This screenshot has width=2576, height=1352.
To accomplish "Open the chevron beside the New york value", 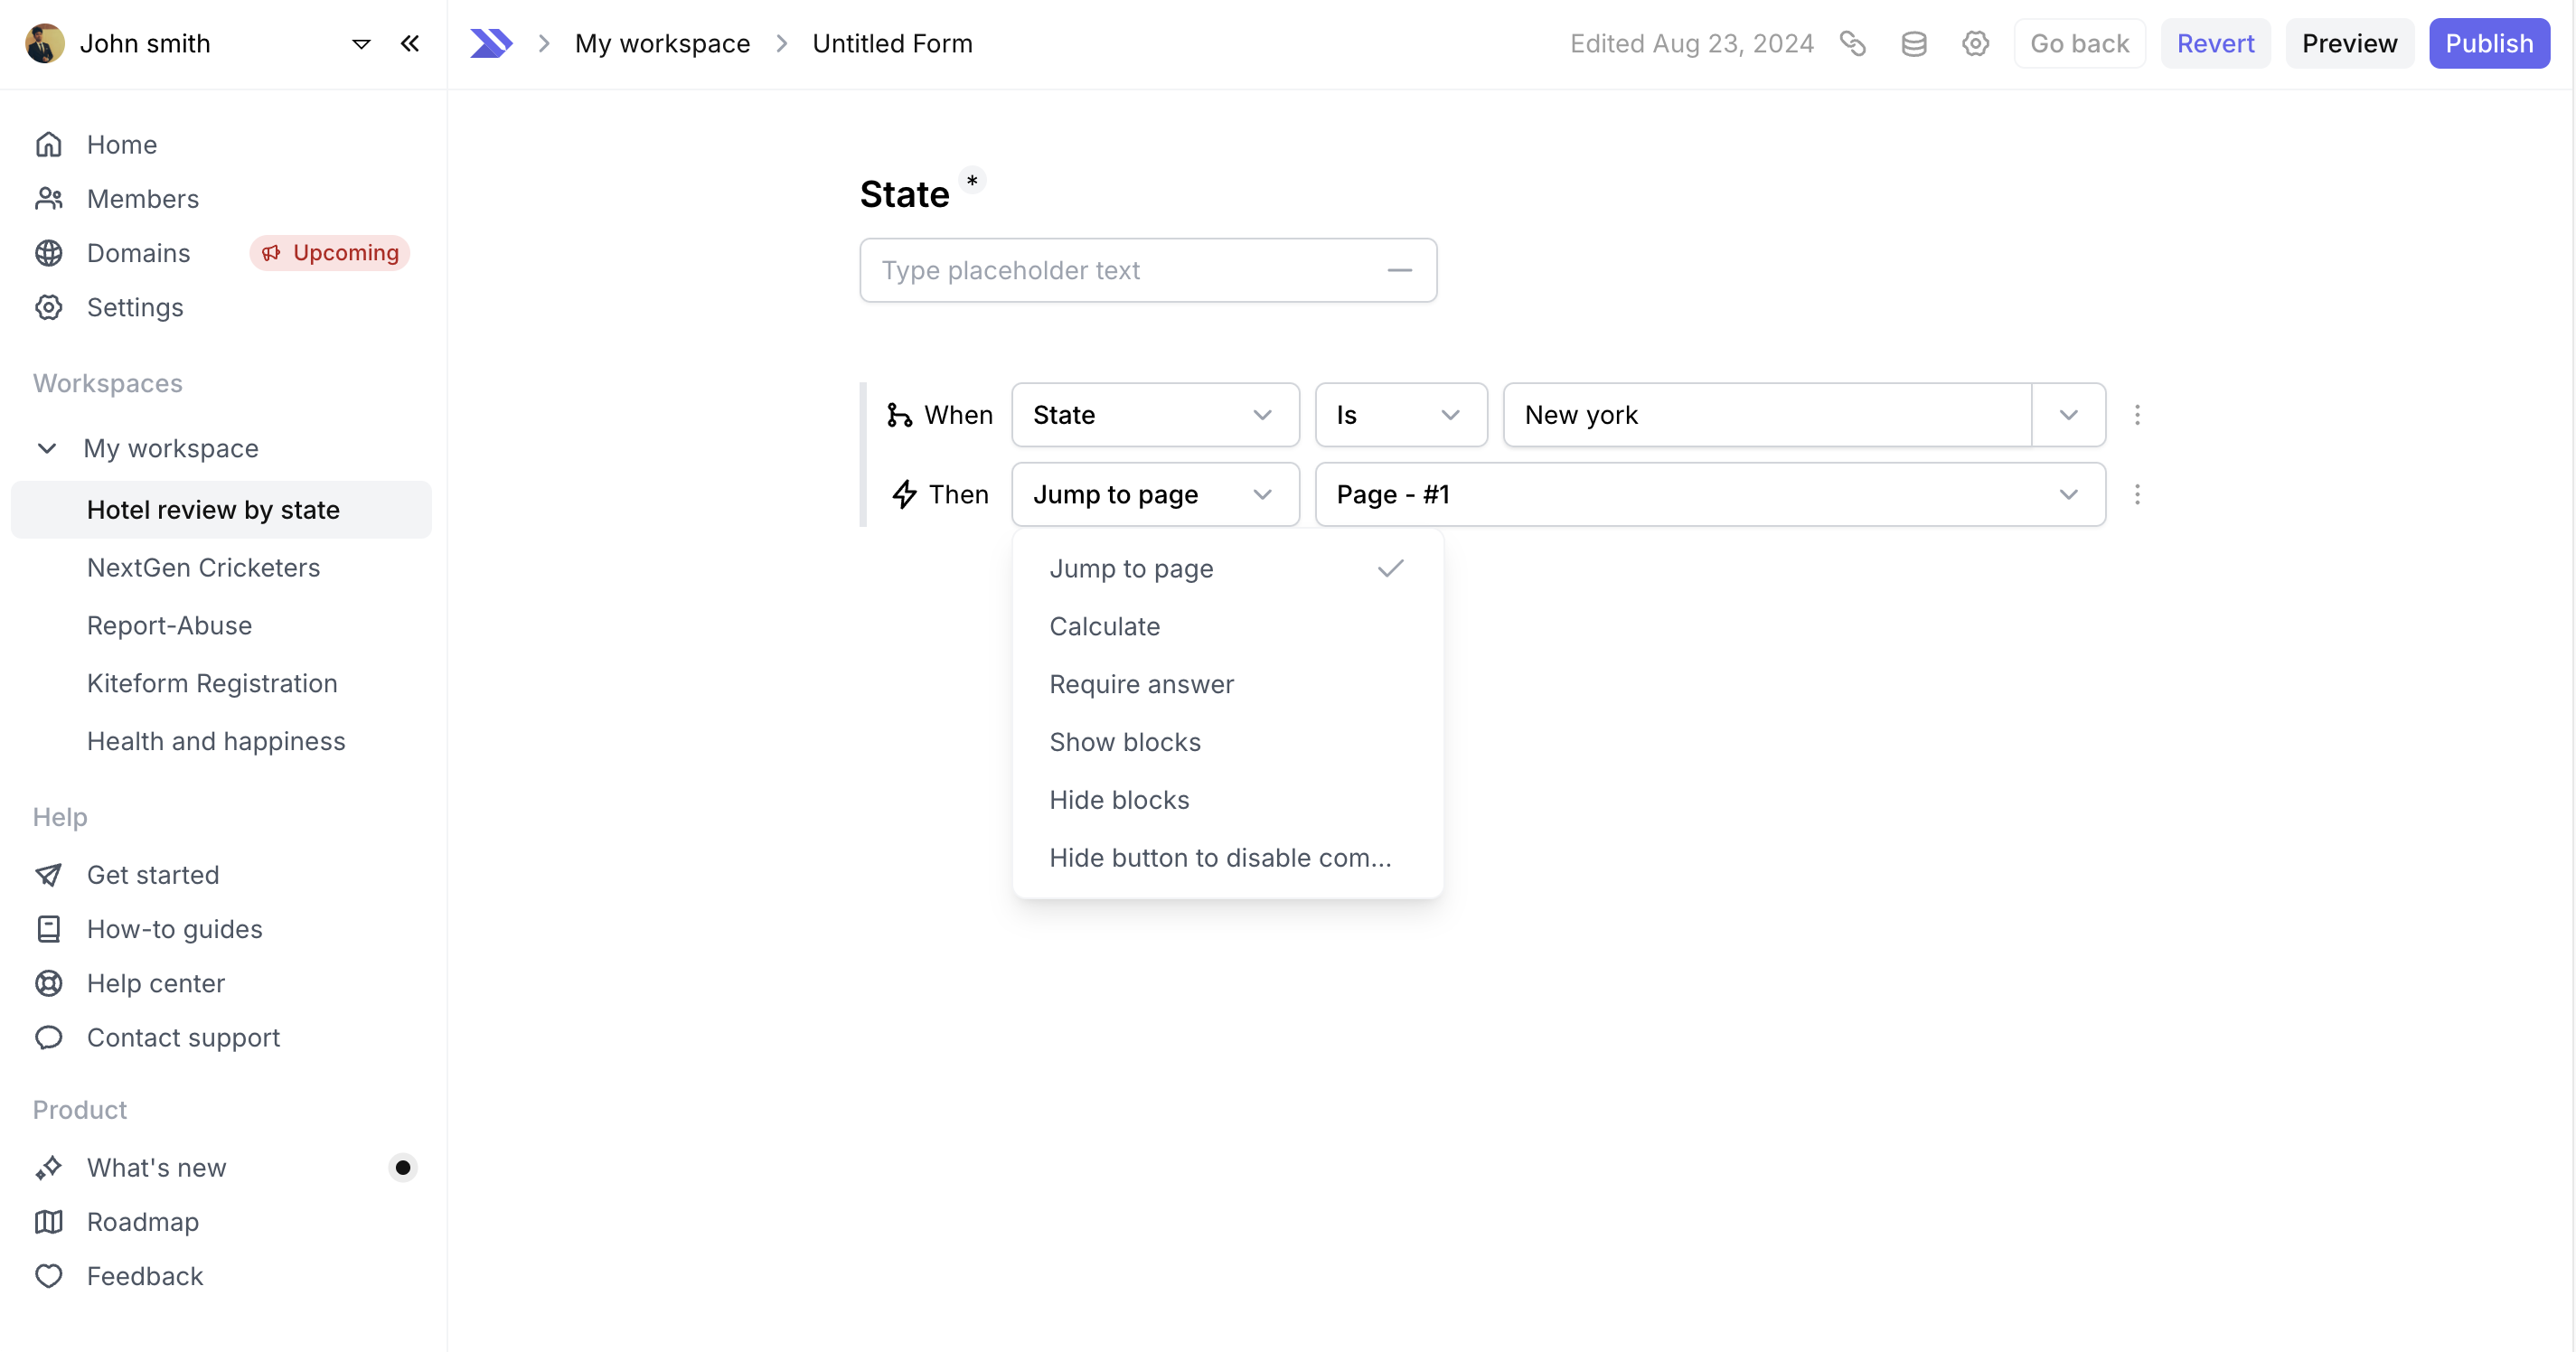I will 2069,415.
